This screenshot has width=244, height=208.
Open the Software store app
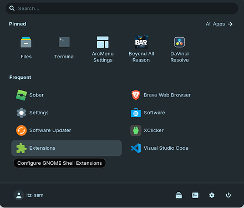(181, 113)
